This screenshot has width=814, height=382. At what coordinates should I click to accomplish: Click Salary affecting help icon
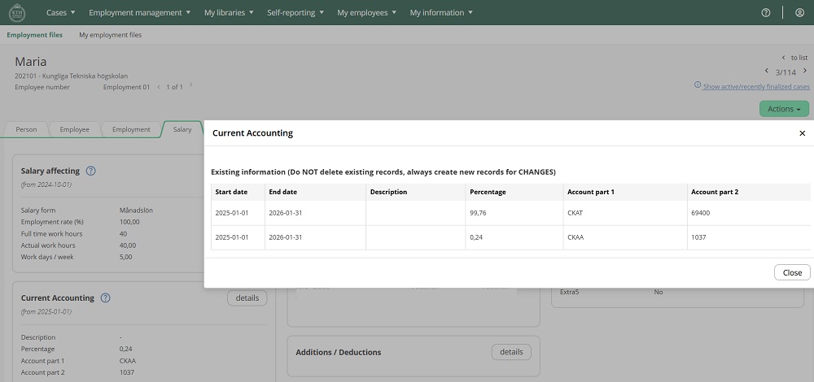pos(91,171)
